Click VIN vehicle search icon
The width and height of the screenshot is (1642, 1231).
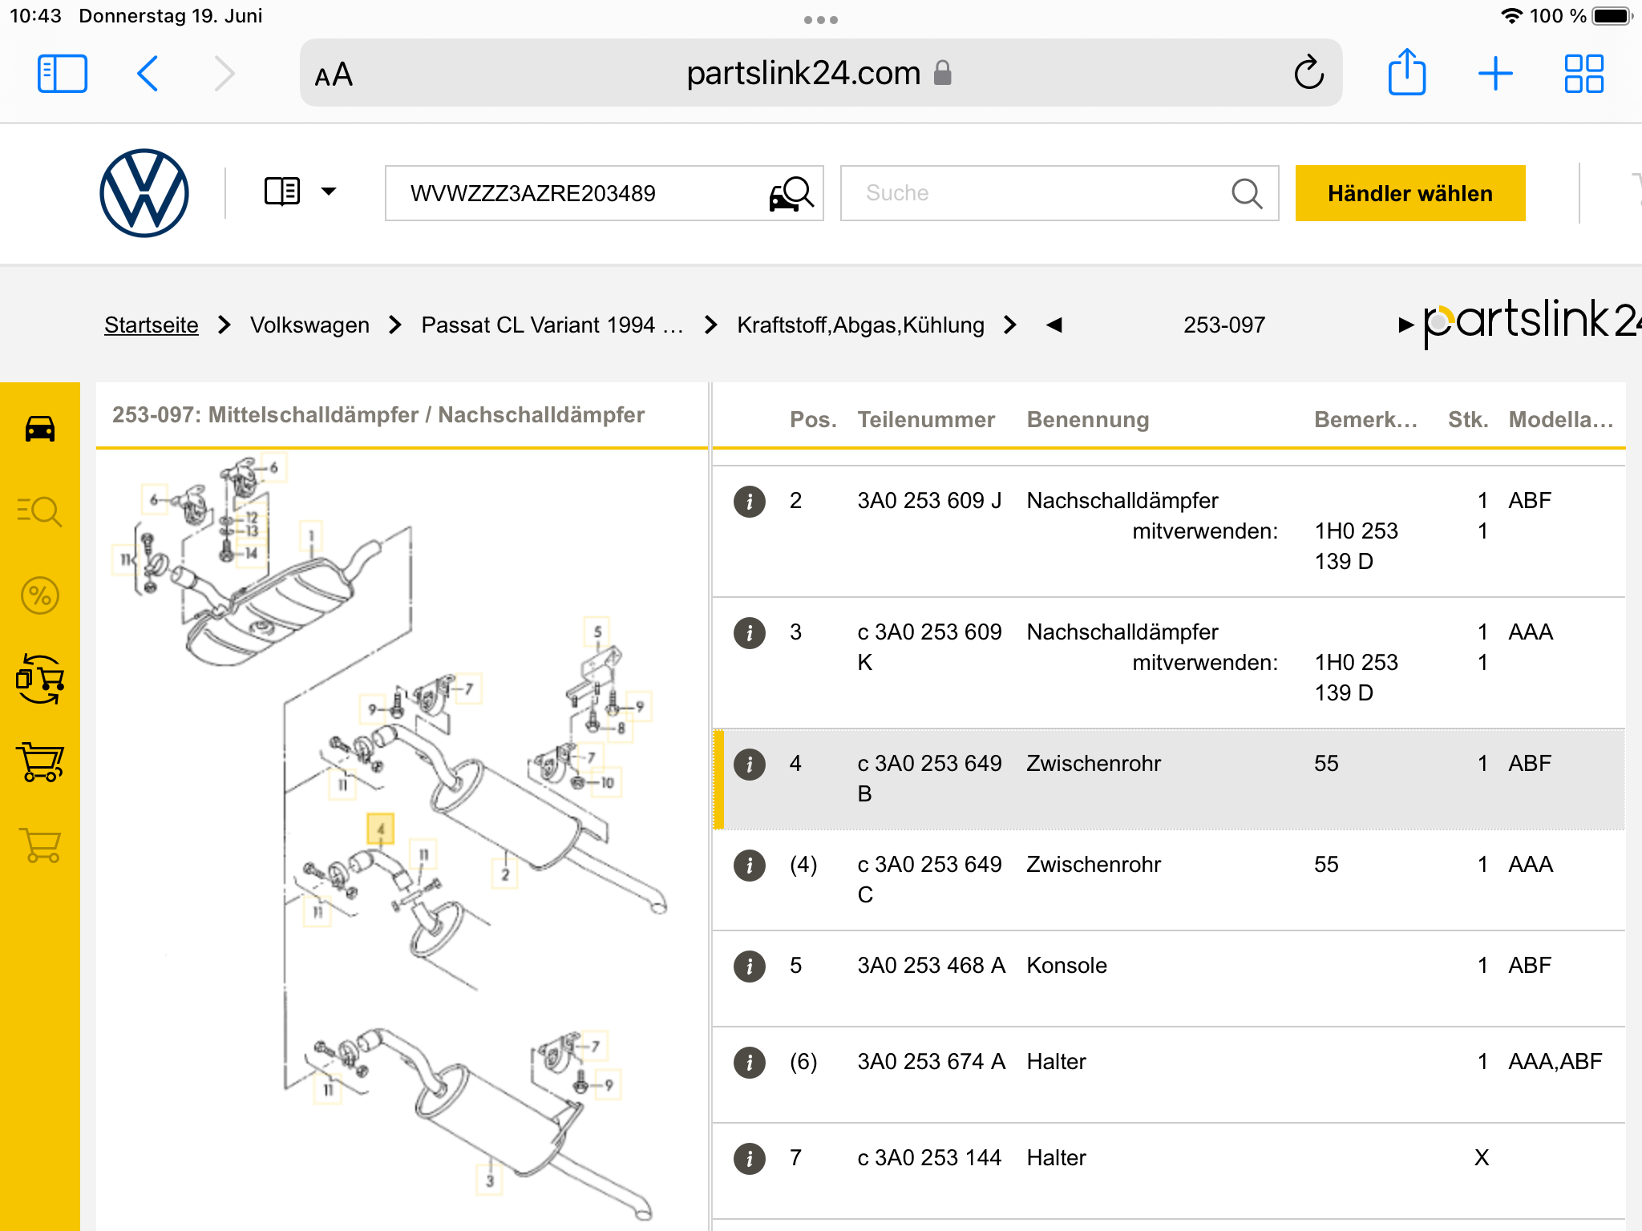pos(791,193)
